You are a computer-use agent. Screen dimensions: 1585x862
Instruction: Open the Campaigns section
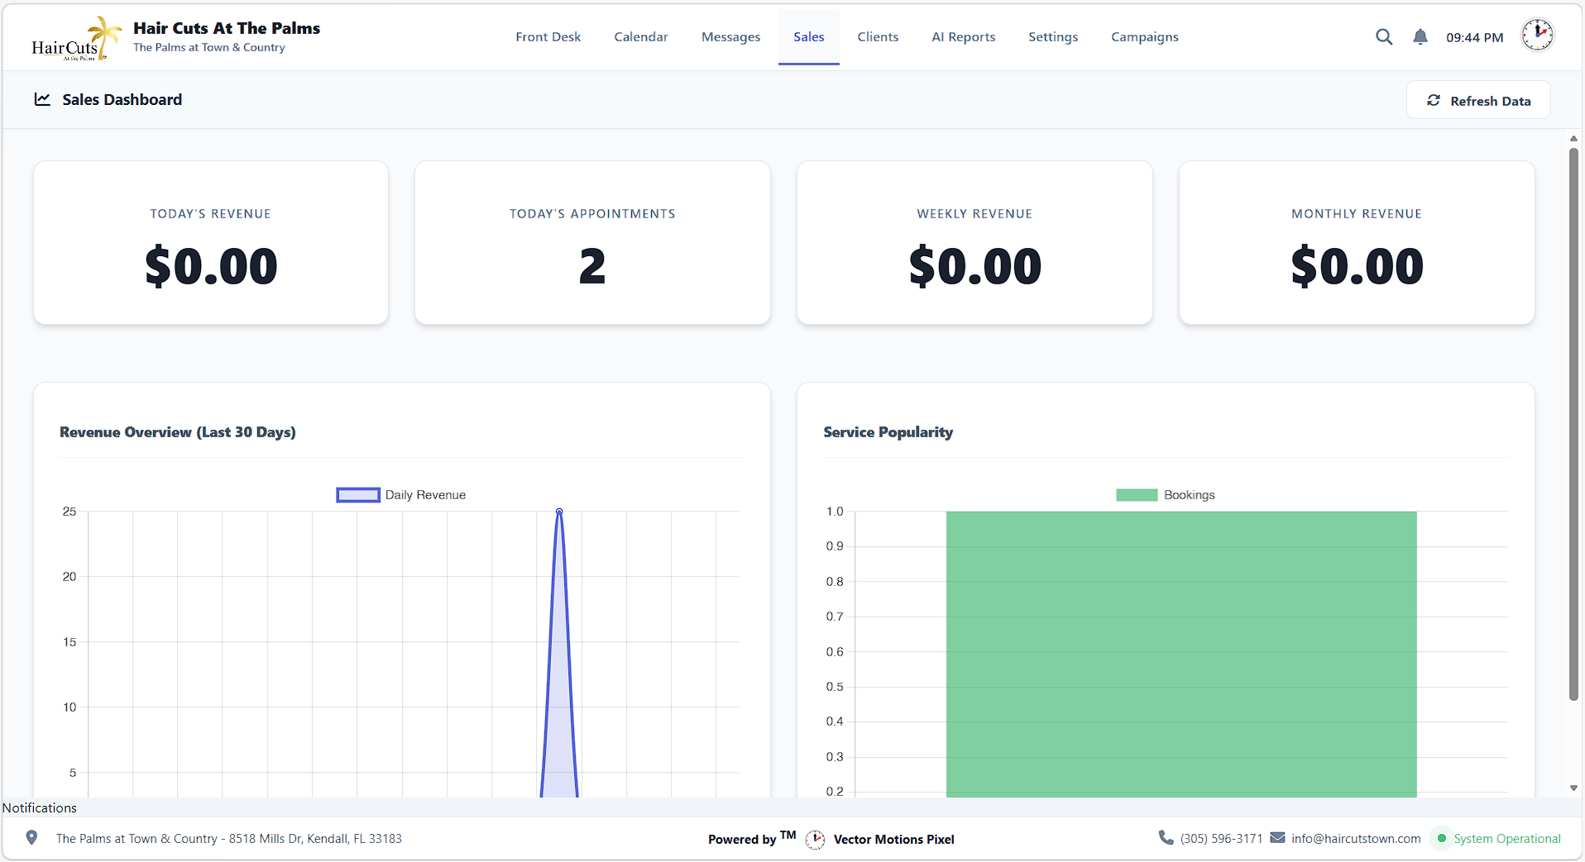[1144, 36]
